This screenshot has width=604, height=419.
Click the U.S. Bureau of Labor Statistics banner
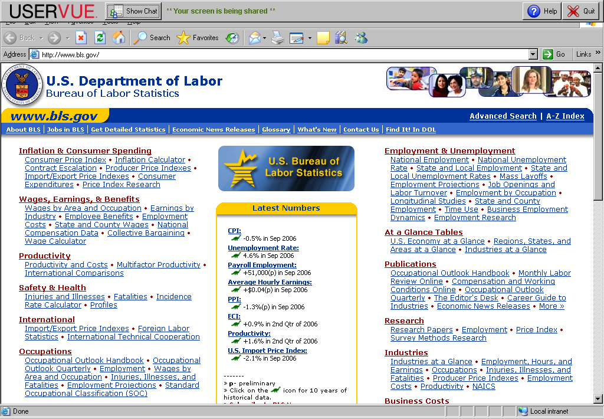point(286,168)
